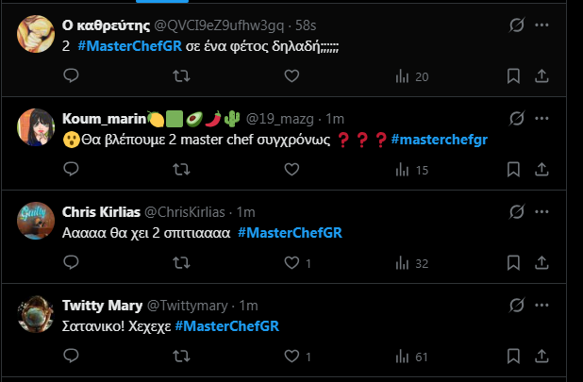Click Chris Kirlias's profile avatar
The height and width of the screenshot is (382, 583).
coord(36,221)
